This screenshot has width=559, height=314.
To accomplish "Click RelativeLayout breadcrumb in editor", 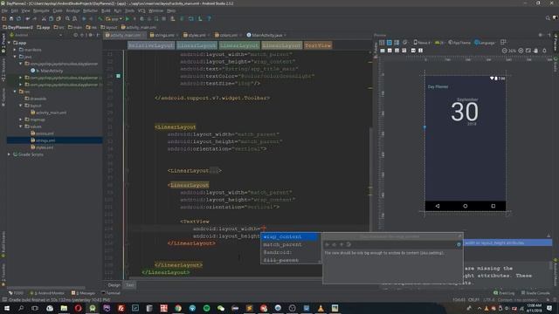I will click(x=151, y=45).
